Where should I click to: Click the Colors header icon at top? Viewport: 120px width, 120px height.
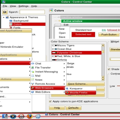pos(51,10)
